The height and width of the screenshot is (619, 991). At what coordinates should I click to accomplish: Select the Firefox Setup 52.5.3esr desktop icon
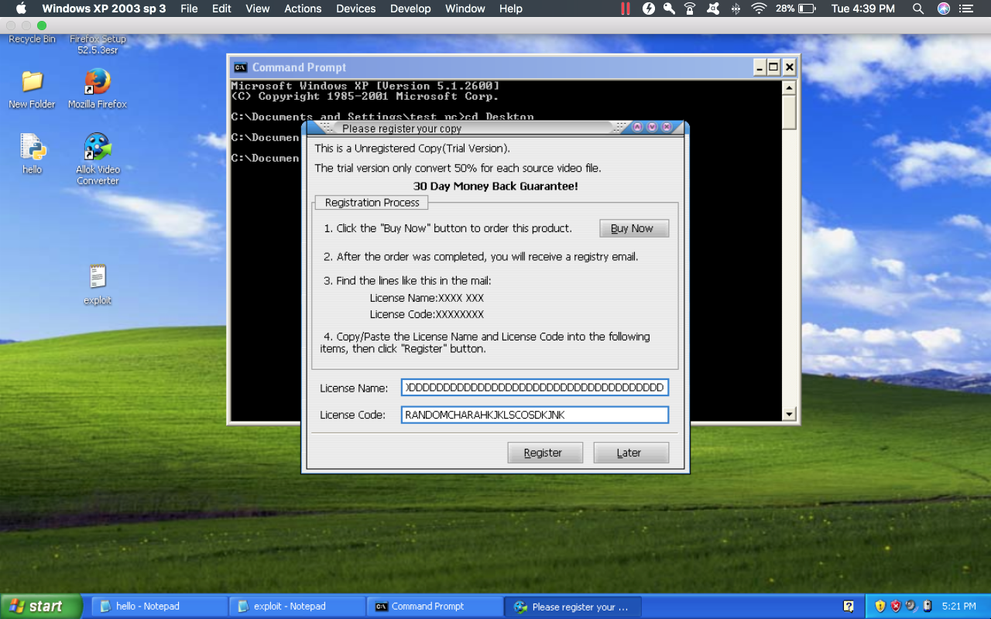tap(98, 44)
